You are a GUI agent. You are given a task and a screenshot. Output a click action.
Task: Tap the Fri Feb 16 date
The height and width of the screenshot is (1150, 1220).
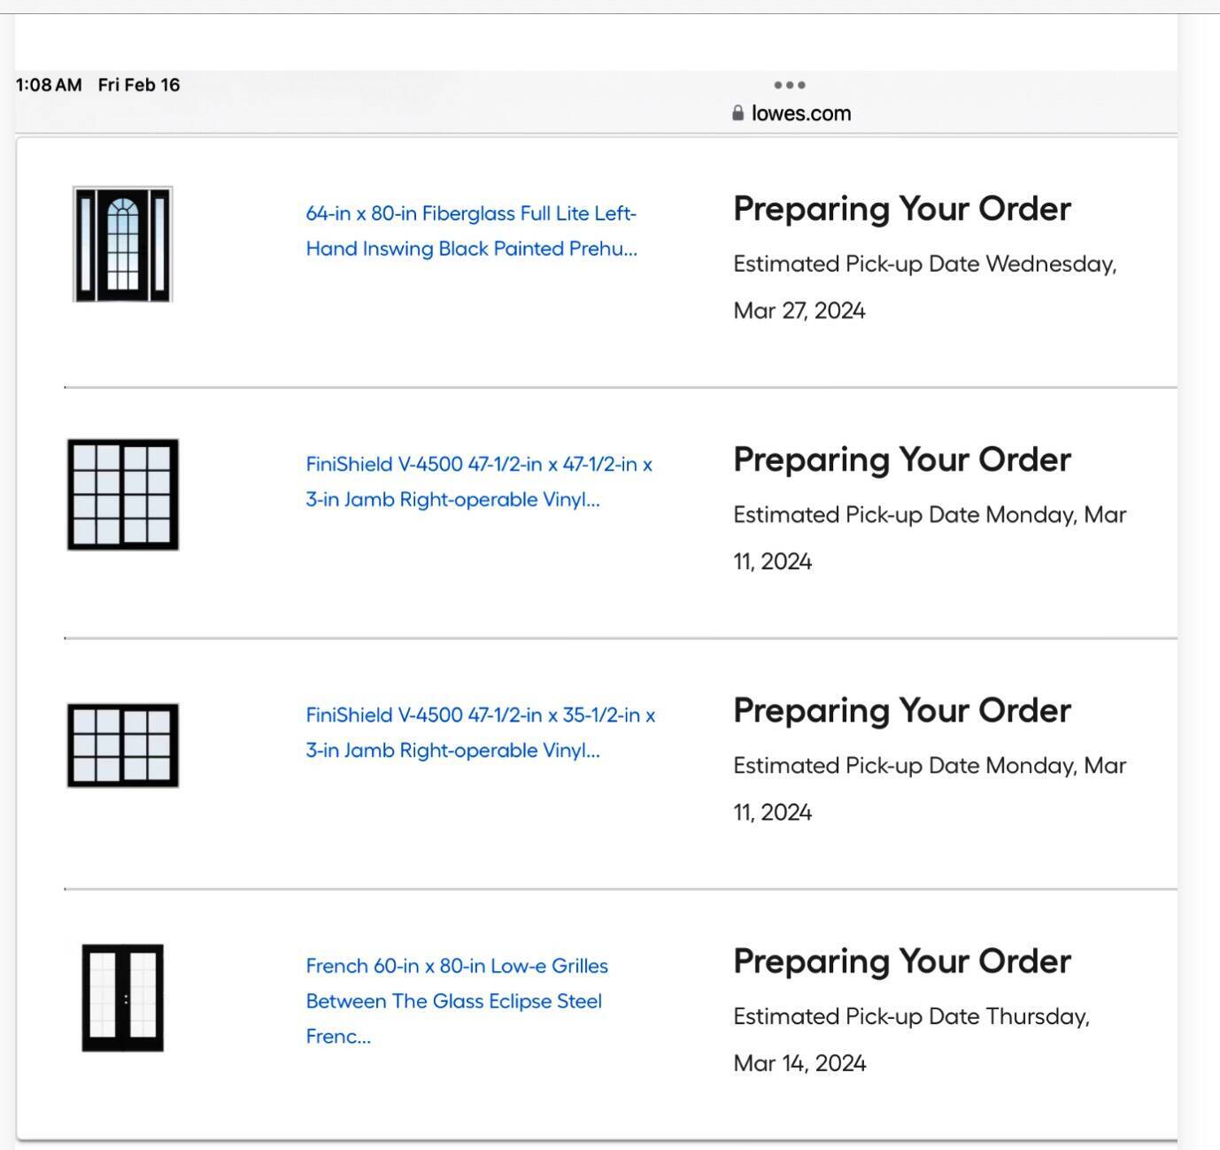point(139,85)
